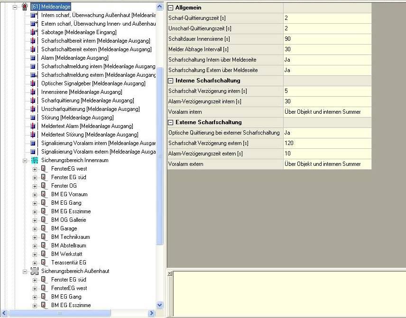Screen dimensions: 406x318
Task: Edit Schaltdauer Innensirene value 90
Action: [x=327, y=39]
